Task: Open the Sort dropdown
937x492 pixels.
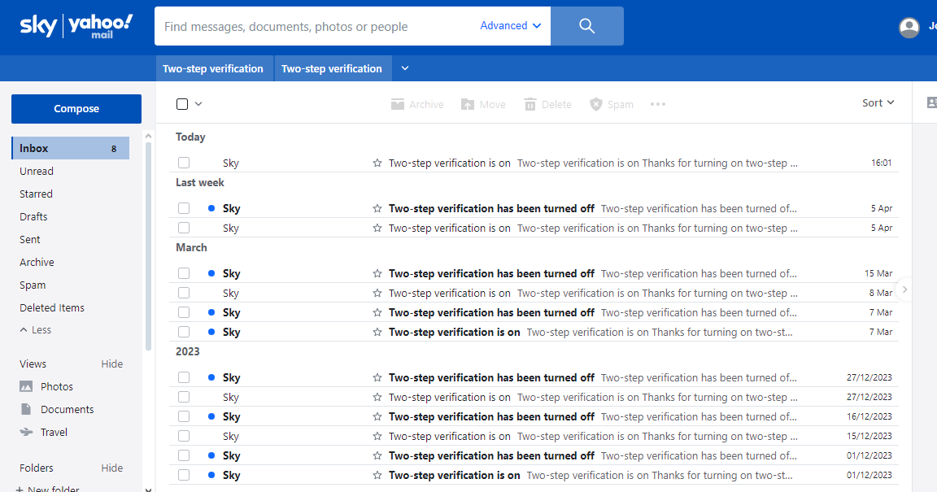Action: [878, 102]
